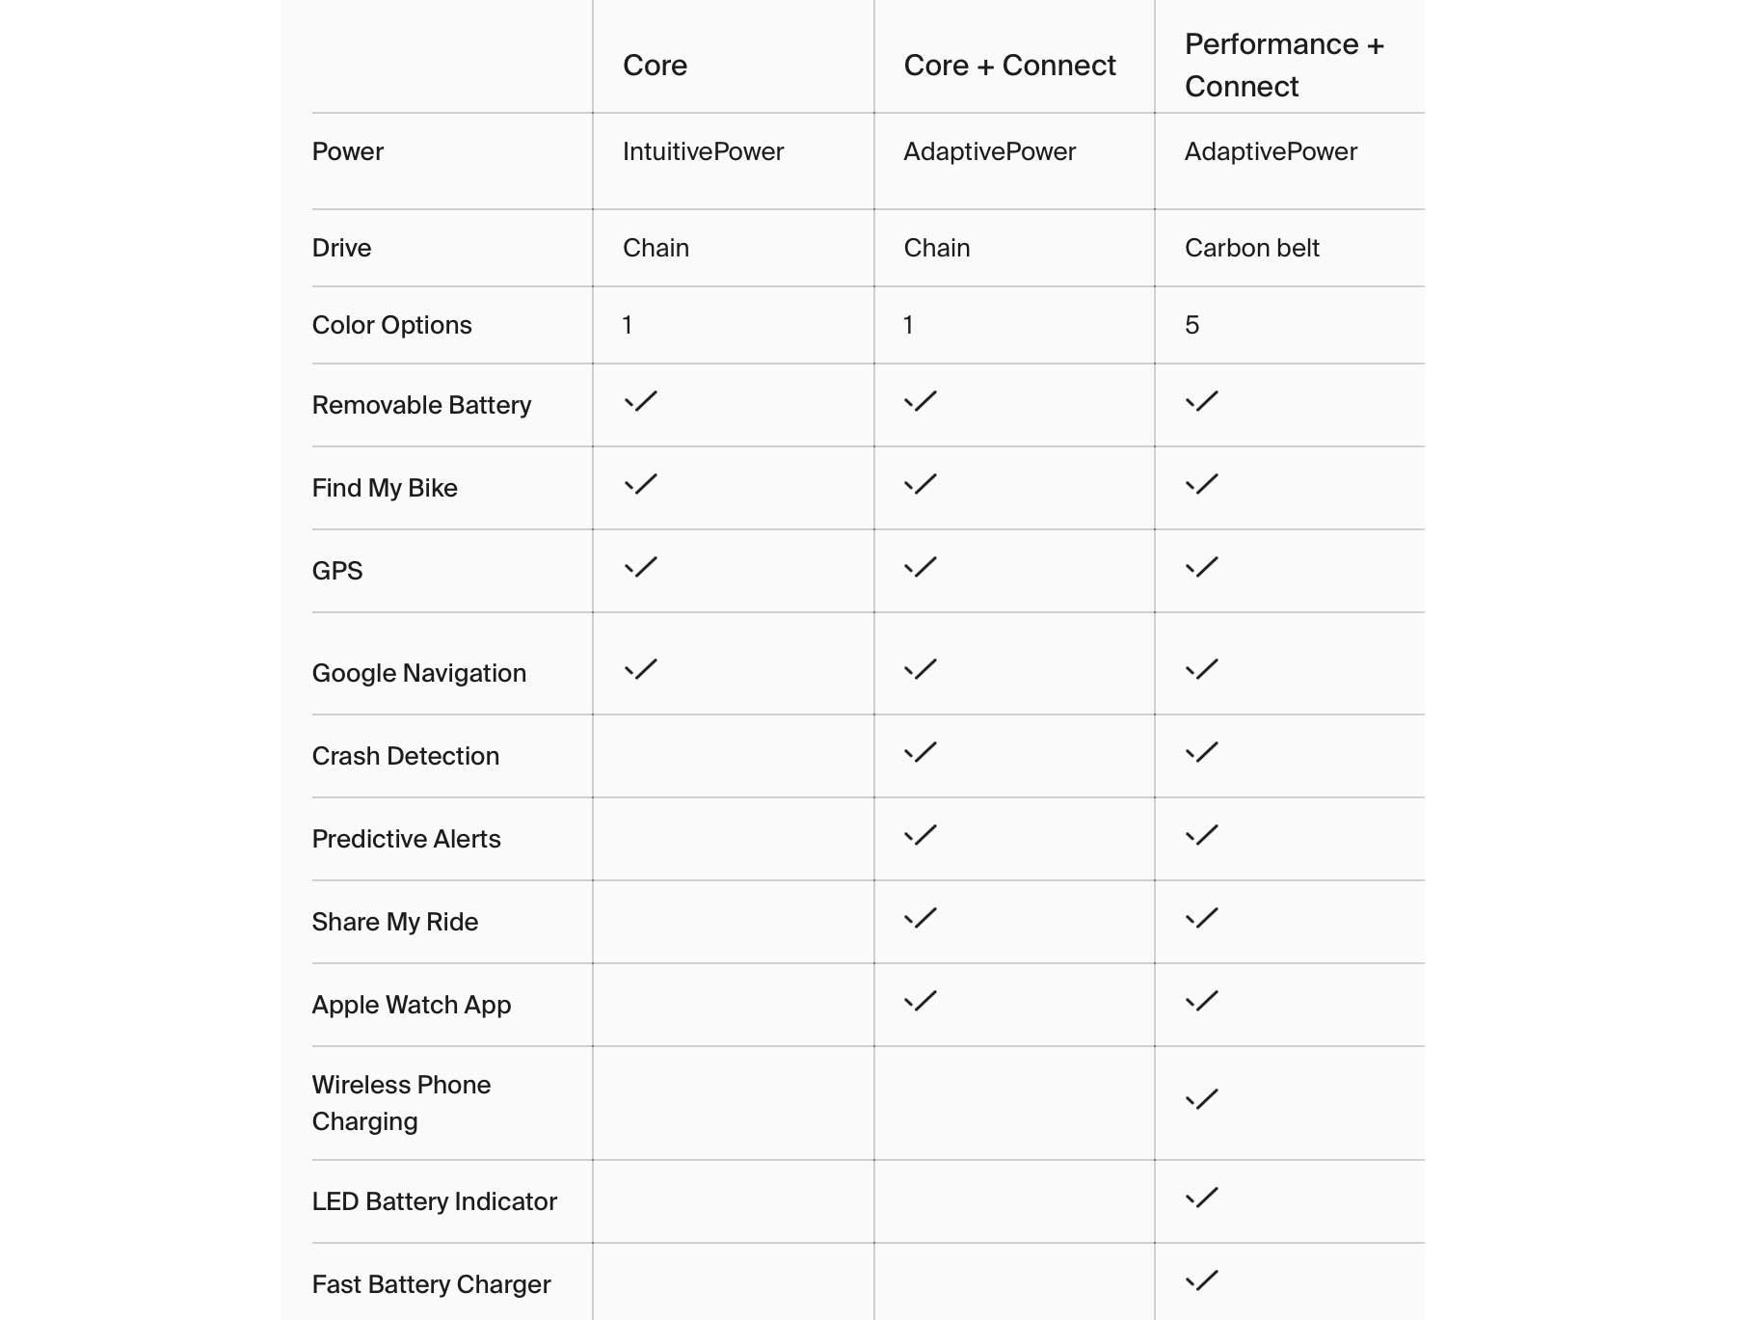Click the Fast Battery Charger checkmark
The height and width of the screenshot is (1320, 1740).
point(1201,1280)
